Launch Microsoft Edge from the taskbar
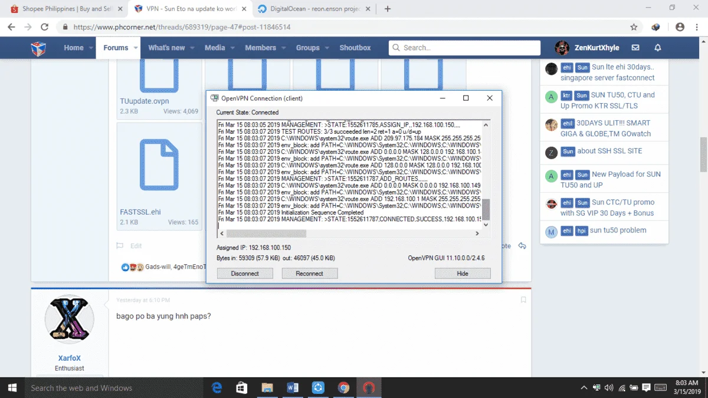The image size is (708, 398). 217,387
